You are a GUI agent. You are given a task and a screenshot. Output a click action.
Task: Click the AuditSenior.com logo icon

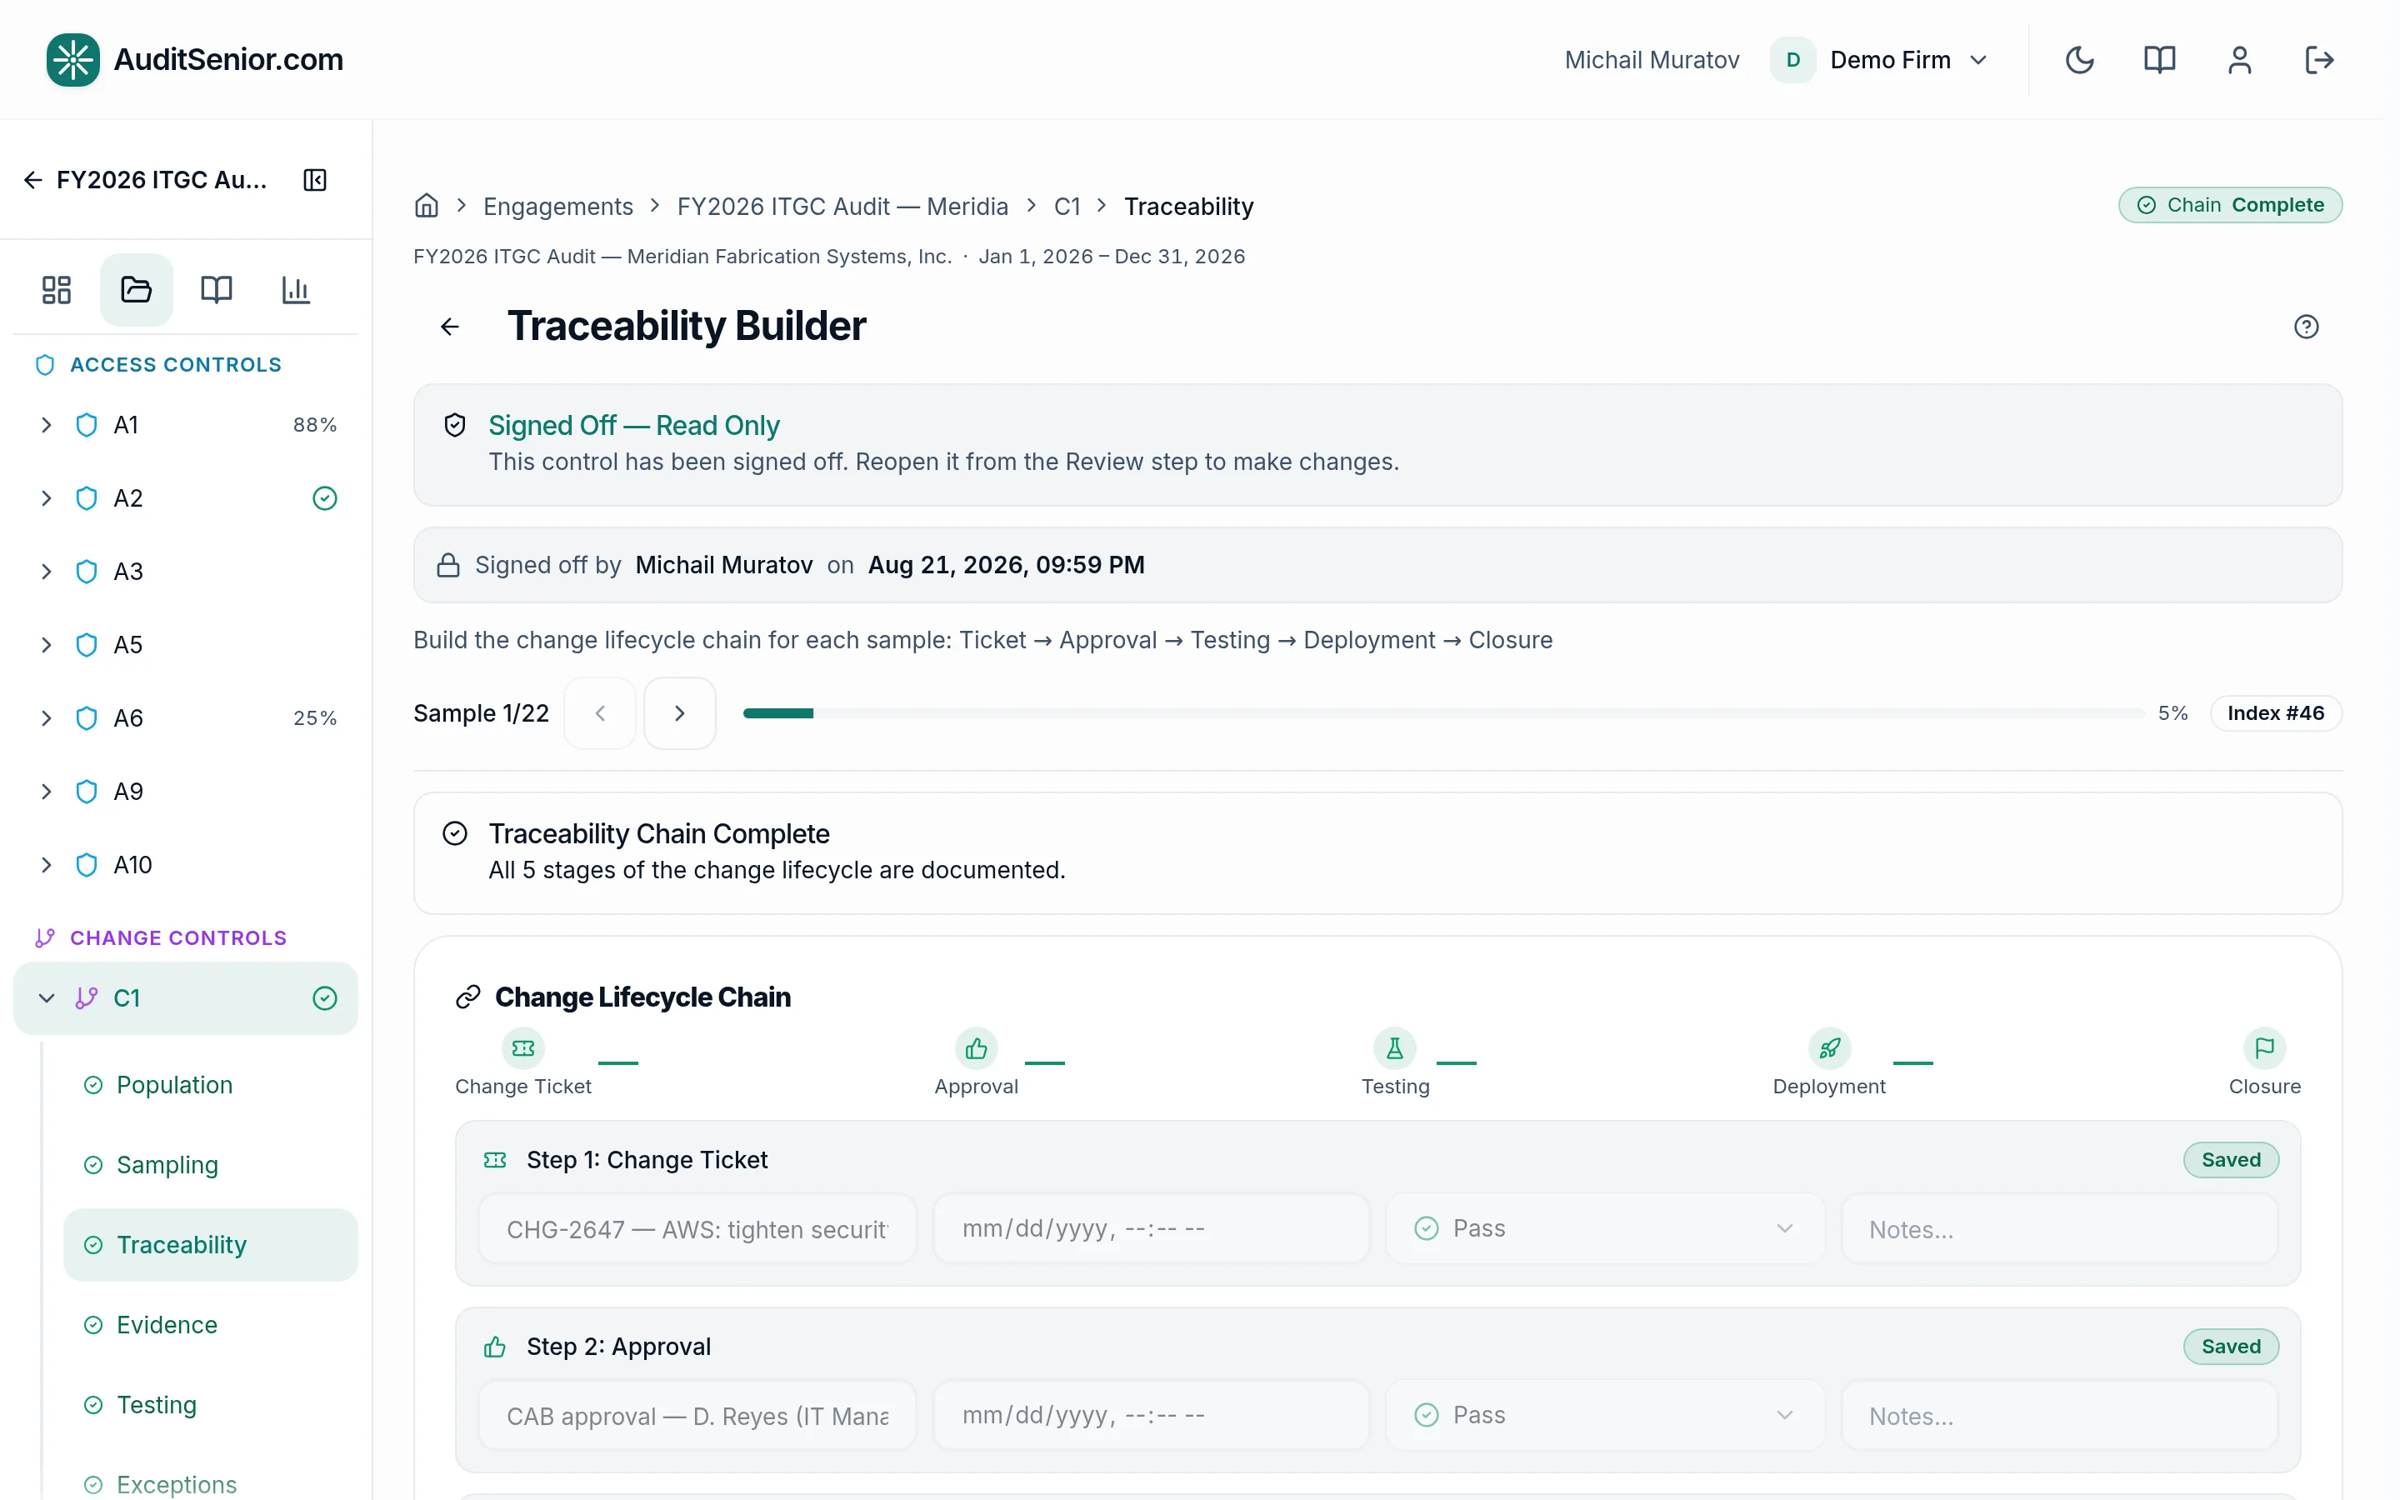(72, 59)
